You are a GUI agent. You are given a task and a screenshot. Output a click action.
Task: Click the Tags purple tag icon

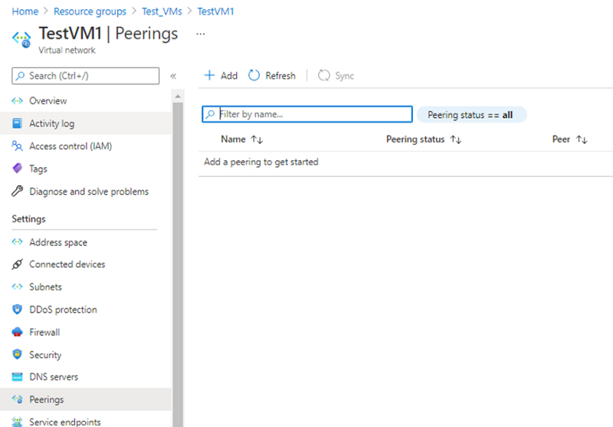click(18, 169)
